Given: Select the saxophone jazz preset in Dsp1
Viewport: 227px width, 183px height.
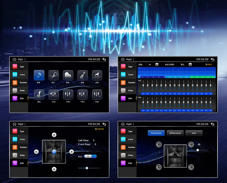Looking at the screenshot, I should click(39, 95).
